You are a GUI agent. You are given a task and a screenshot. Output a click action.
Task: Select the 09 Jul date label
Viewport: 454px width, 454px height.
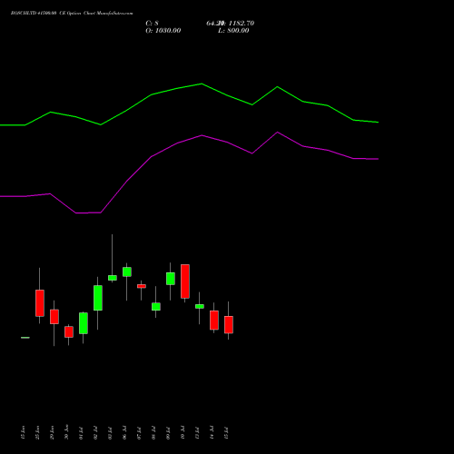168,432
